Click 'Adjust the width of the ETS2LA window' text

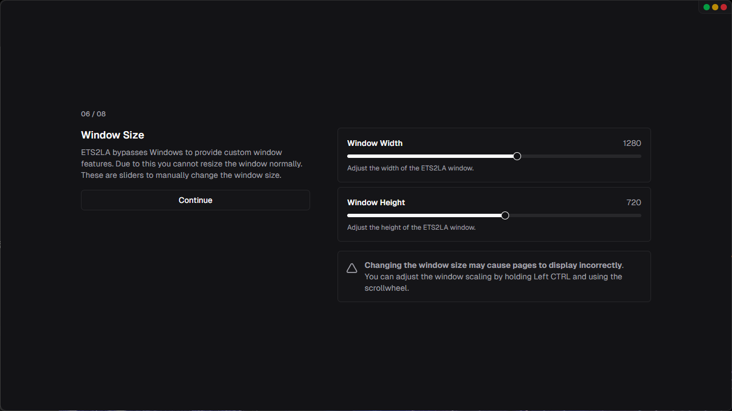point(410,168)
